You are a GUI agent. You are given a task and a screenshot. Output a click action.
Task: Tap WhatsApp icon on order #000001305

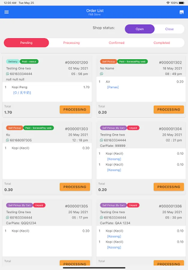(x=8, y=217)
